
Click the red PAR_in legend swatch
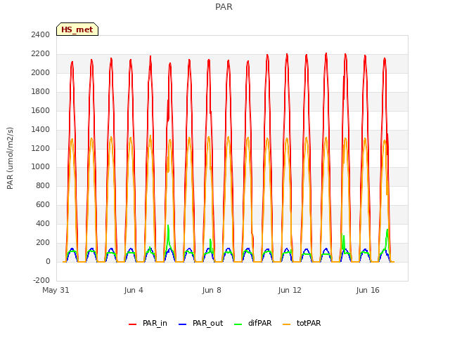(133, 324)
